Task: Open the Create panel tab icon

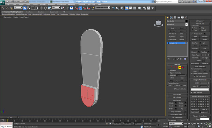Action: point(168,17)
